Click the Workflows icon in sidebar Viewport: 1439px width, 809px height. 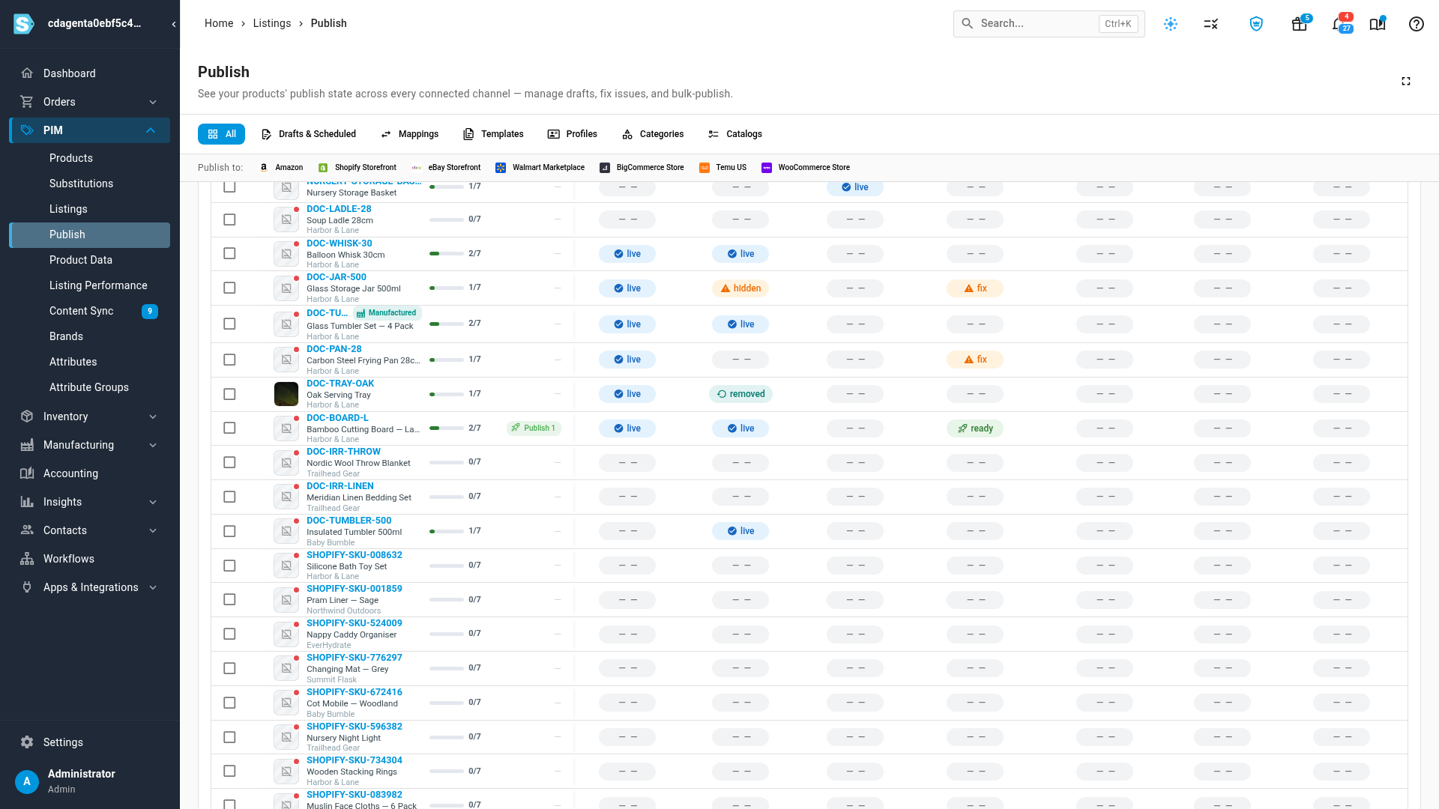tap(27, 559)
